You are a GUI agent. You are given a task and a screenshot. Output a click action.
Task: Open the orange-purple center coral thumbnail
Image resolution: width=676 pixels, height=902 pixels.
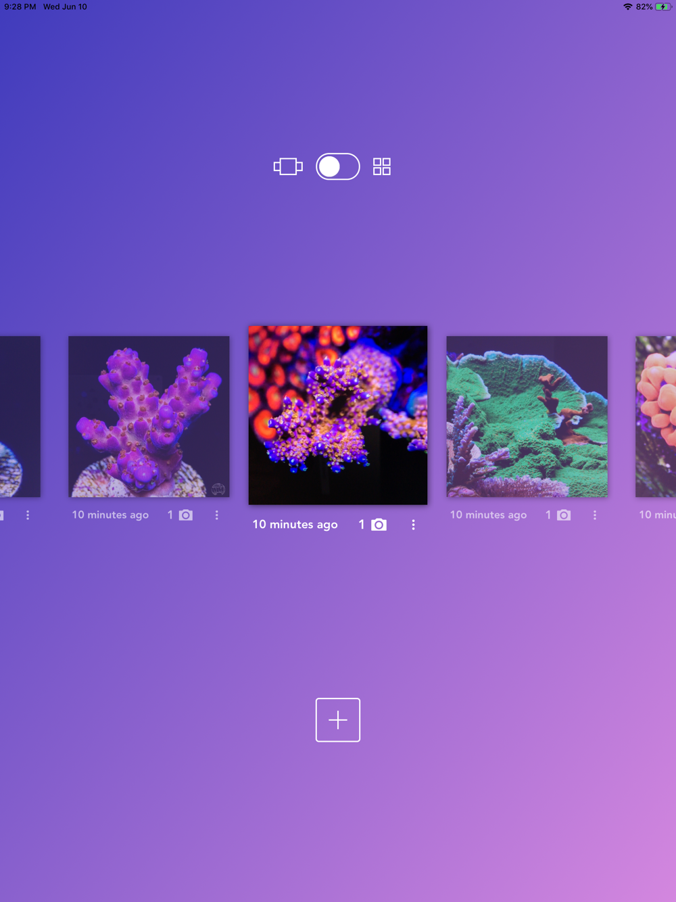click(x=338, y=415)
